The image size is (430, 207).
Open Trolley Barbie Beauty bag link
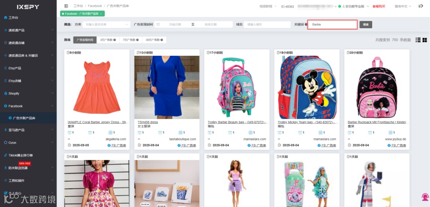238,122
